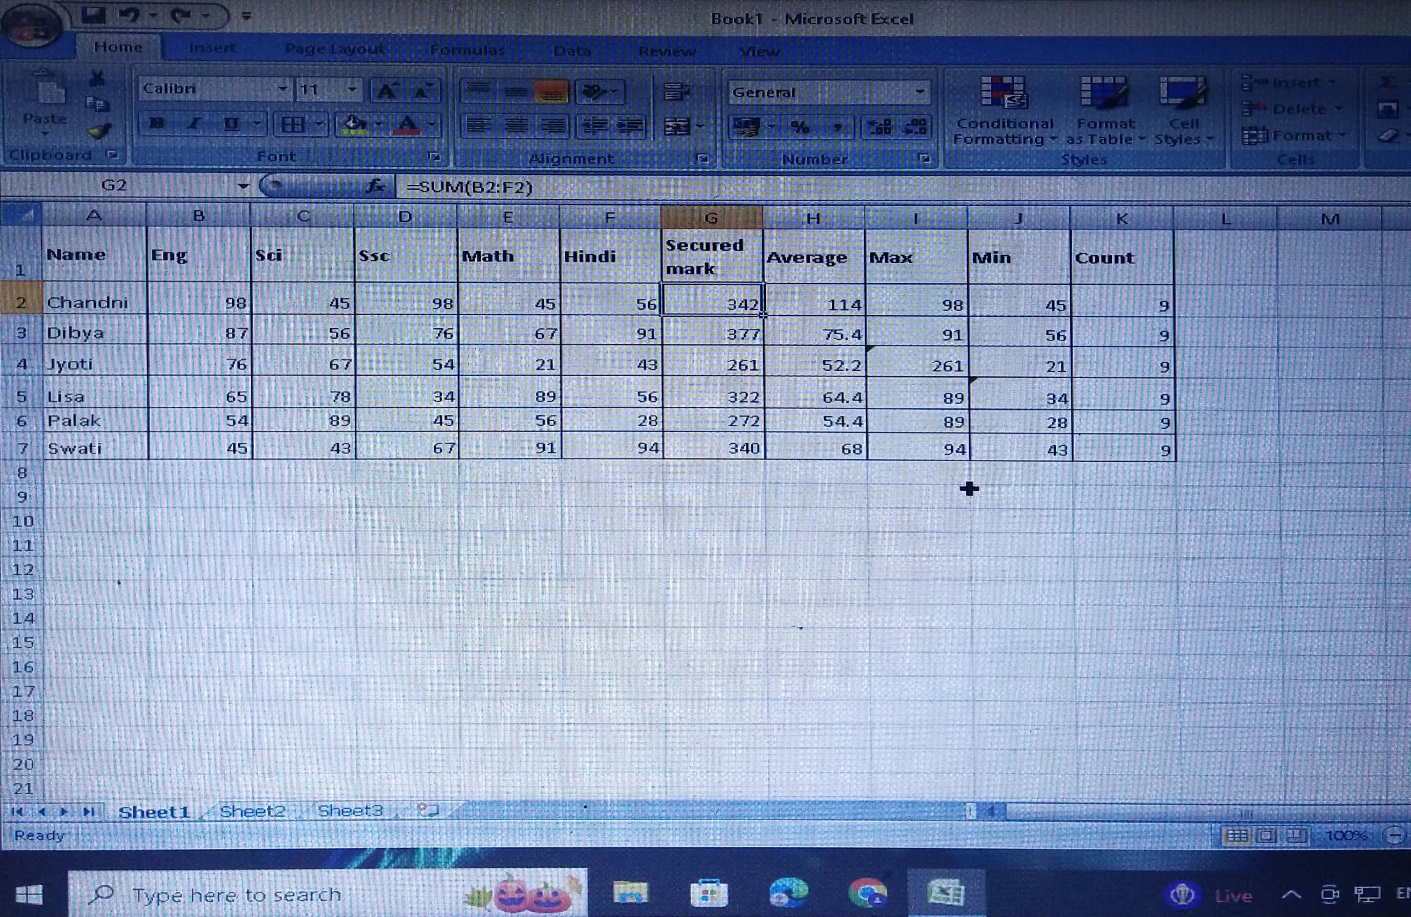Viewport: 1411px width, 917px height.
Task: Click the font color red A swatch
Action: pyautogui.click(x=408, y=125)
